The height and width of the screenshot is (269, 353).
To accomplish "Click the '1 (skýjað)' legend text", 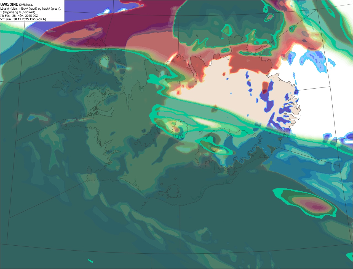I will (7, 12).
